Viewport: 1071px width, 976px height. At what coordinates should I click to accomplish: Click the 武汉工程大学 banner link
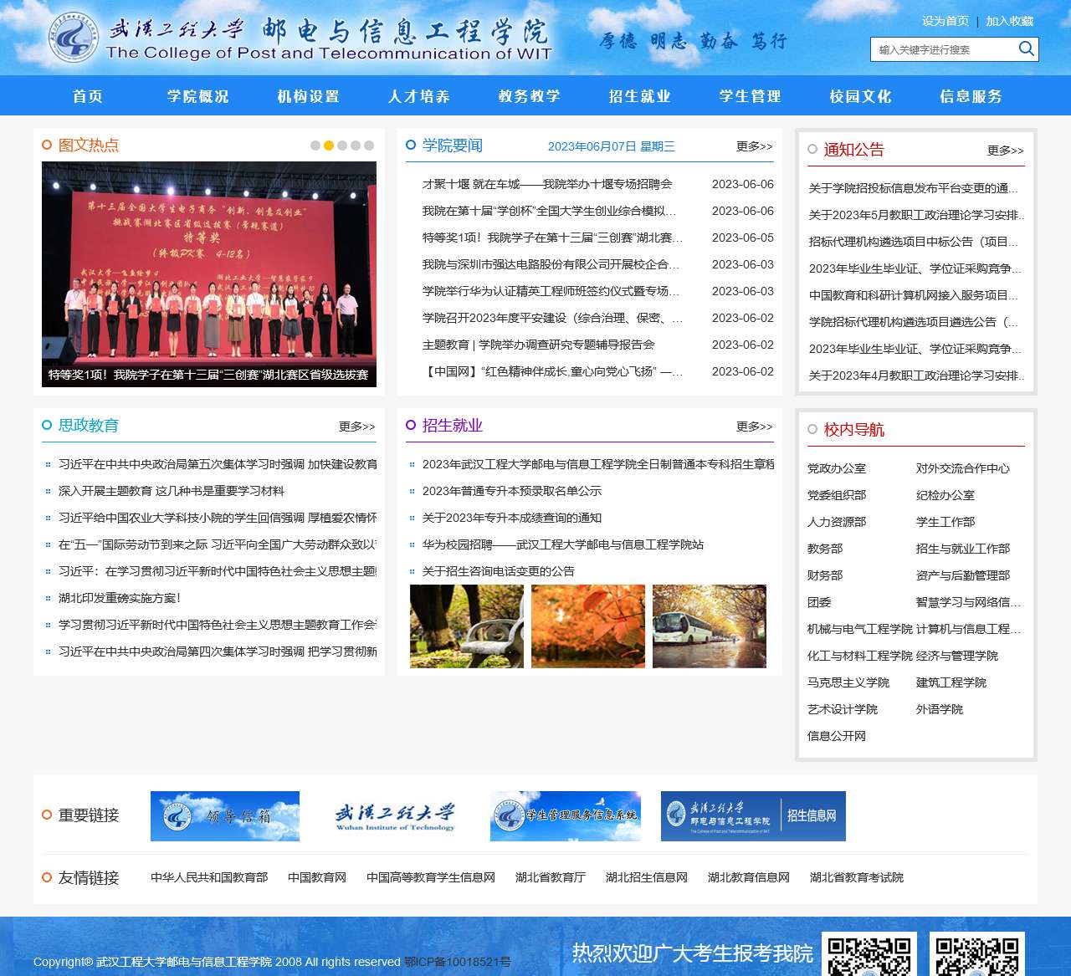coord(393,816)
